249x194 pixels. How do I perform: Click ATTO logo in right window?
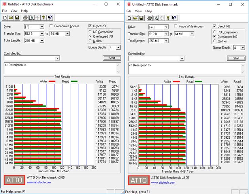coord(139,180)
